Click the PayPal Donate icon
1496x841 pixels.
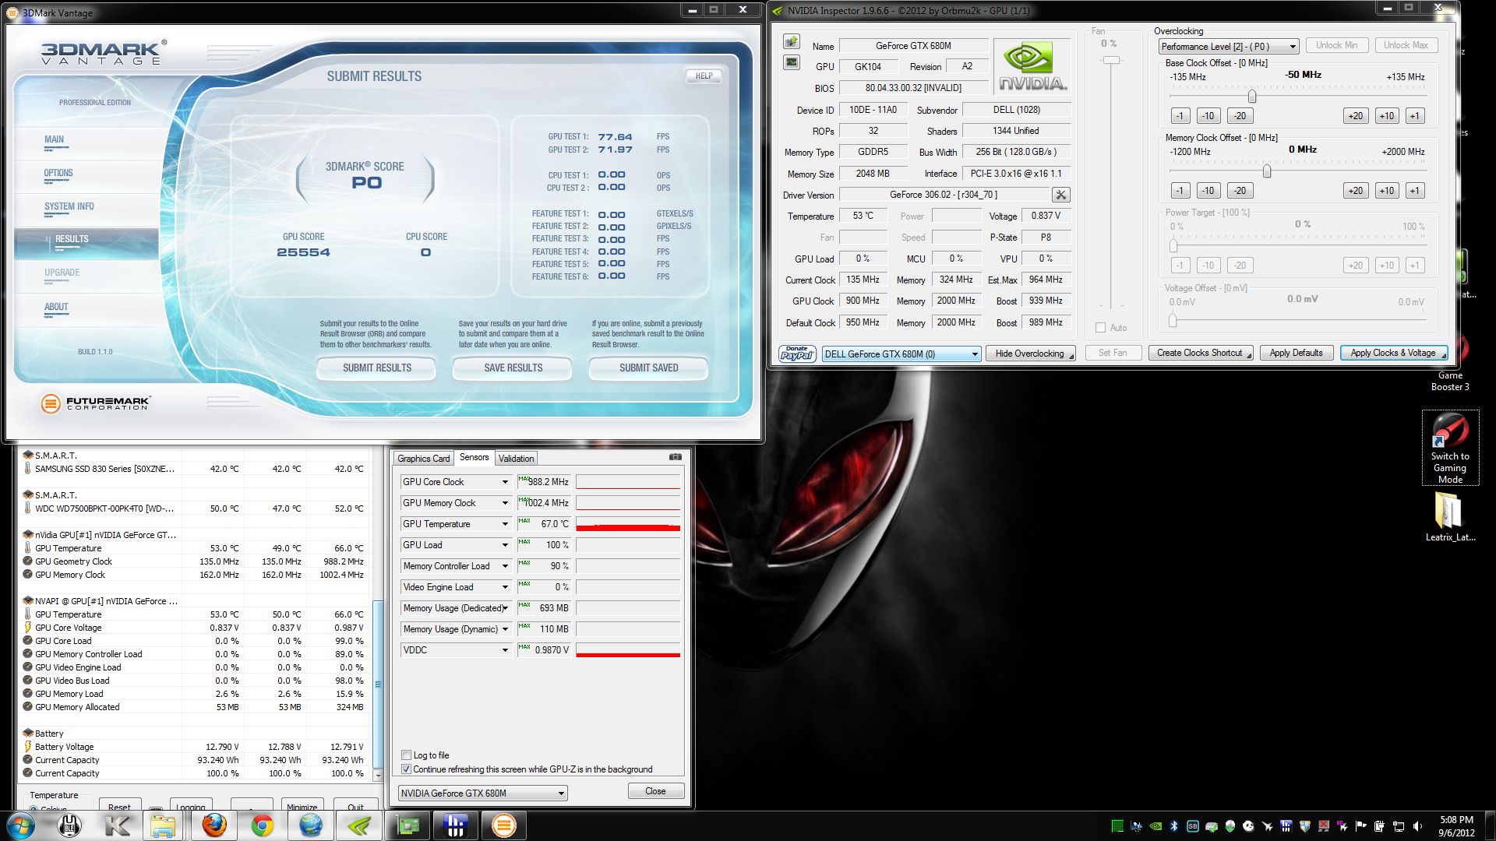[x=796, y=354]
